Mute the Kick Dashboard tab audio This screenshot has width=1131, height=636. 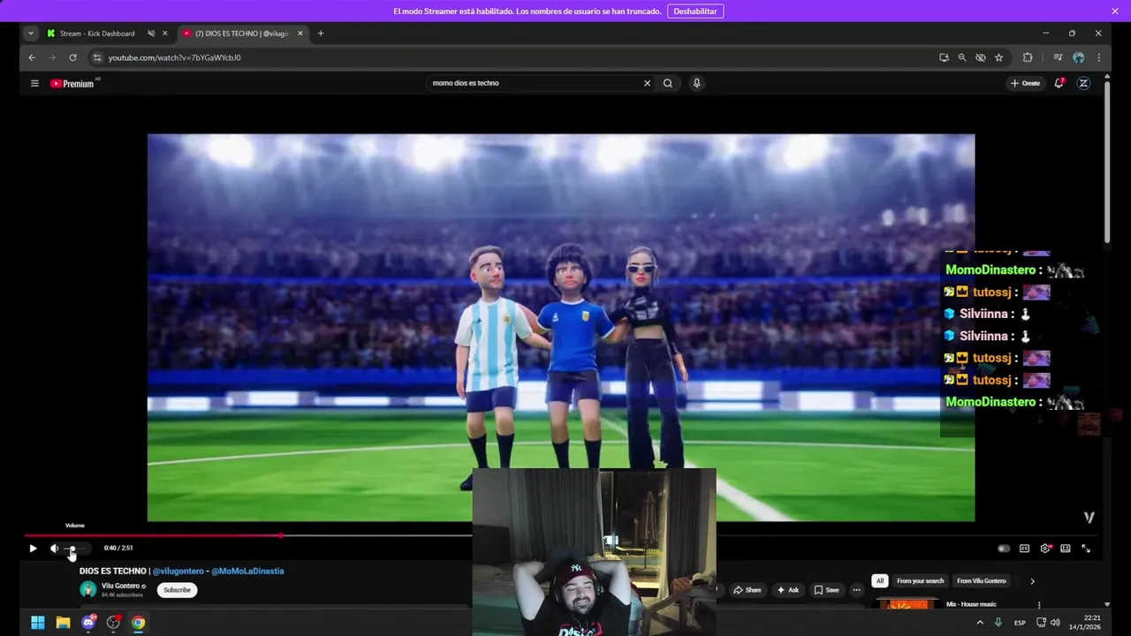point(151,34)
